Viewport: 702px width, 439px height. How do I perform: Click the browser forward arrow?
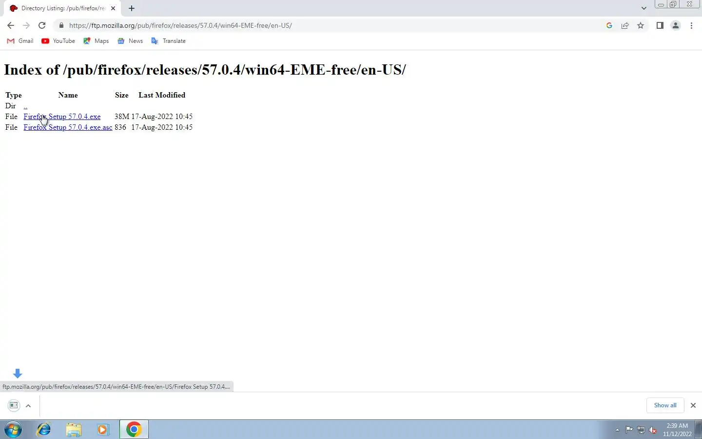(x=26, y=25)
